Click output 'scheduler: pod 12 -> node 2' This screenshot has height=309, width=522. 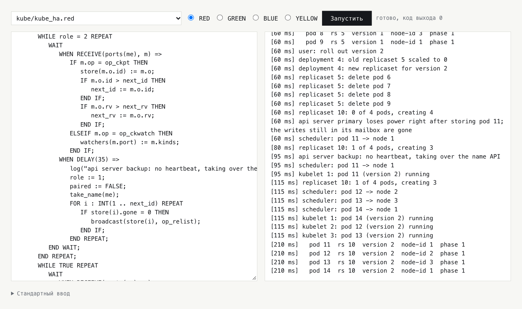[334, 192]
